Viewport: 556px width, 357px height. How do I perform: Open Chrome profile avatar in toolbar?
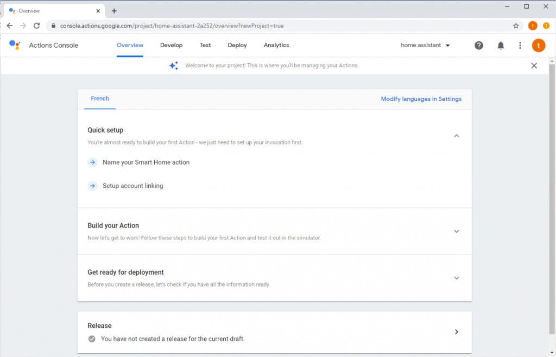click(x=533, y=25)
